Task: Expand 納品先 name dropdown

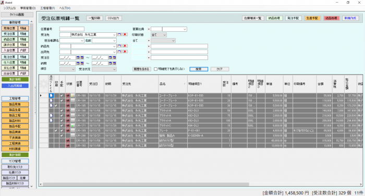Action: 114,46
